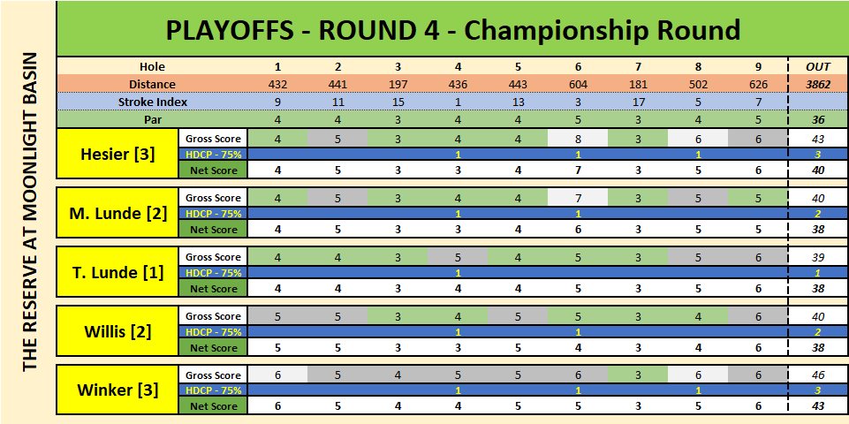849x424 pixels.
Task: Select the stroke index 17 cell
Action: point(638,102)
